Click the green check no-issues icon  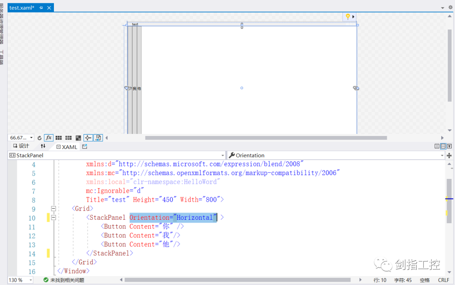45,280
